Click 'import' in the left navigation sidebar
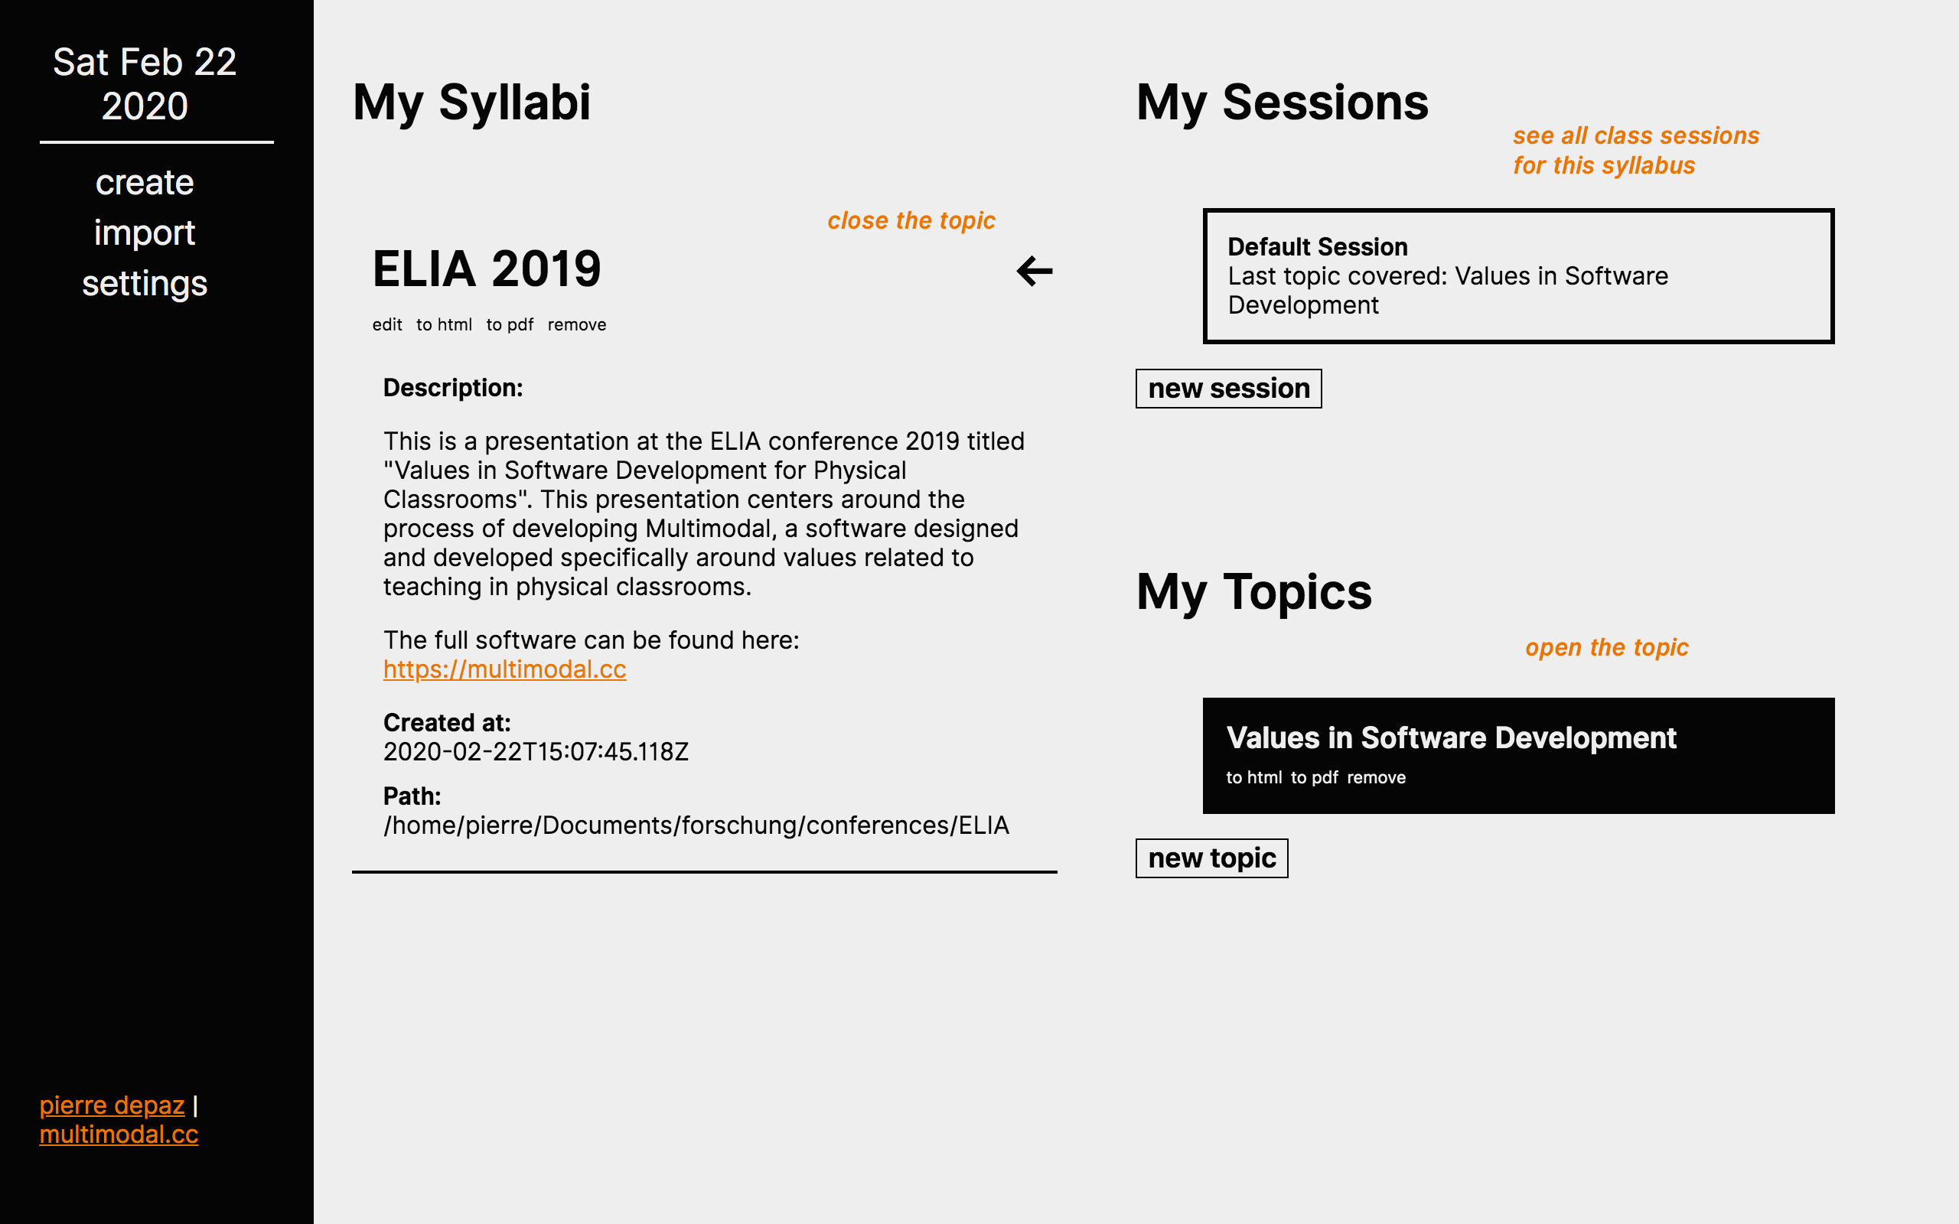 [145, 233]
